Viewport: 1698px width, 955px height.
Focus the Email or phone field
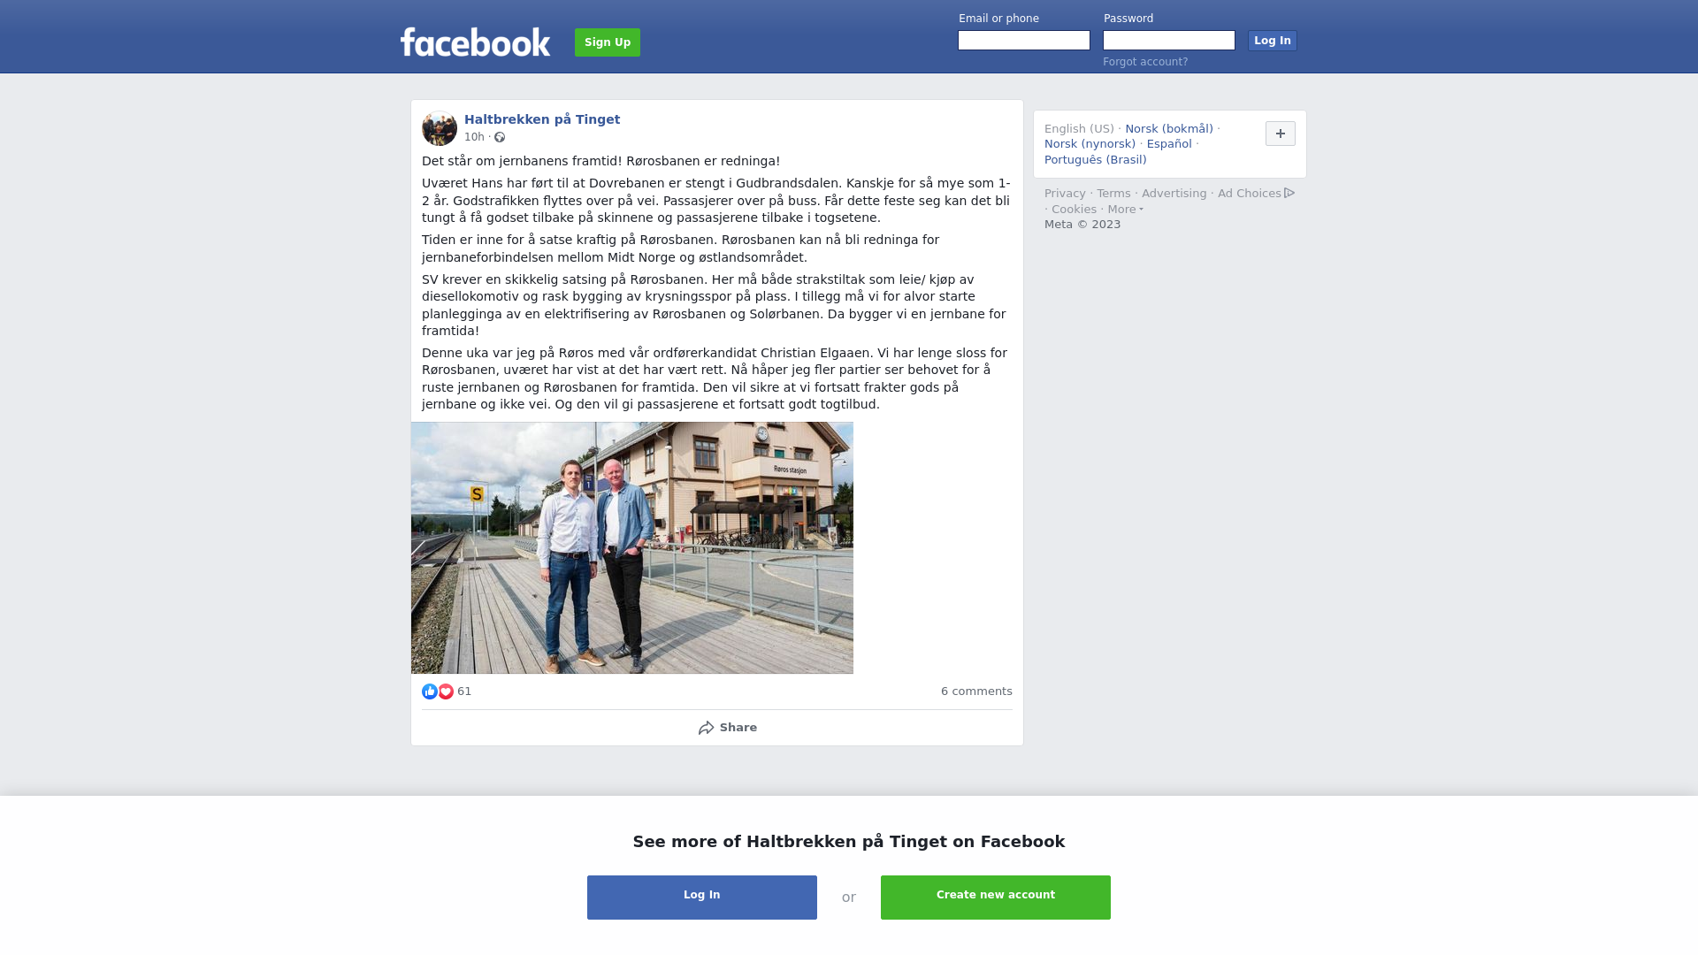(x=1024, y=41)
